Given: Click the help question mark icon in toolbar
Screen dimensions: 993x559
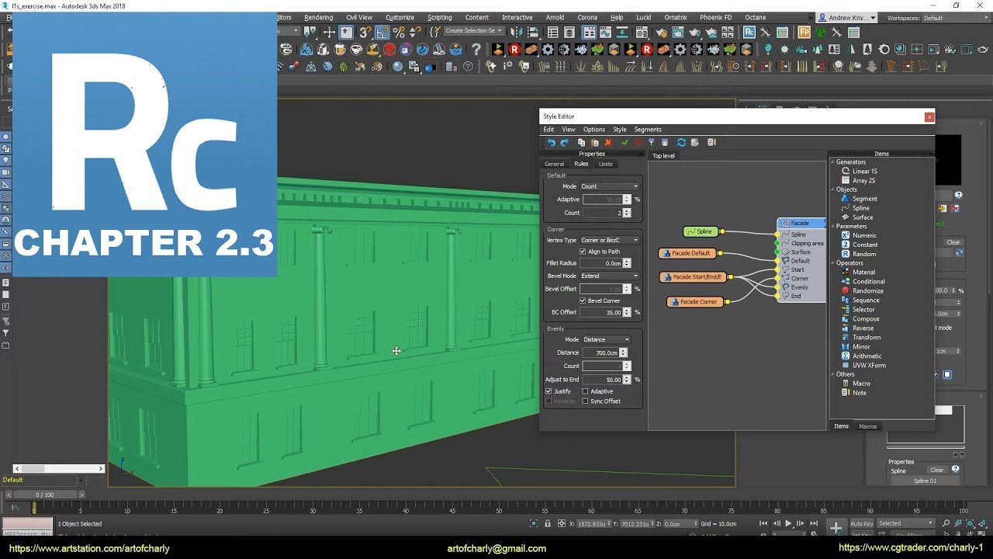Looking at the screenshot, I should pyautogui.click(x=476, y=50).
